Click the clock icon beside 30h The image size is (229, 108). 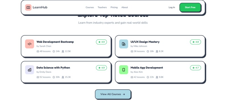tap(54, 77)
